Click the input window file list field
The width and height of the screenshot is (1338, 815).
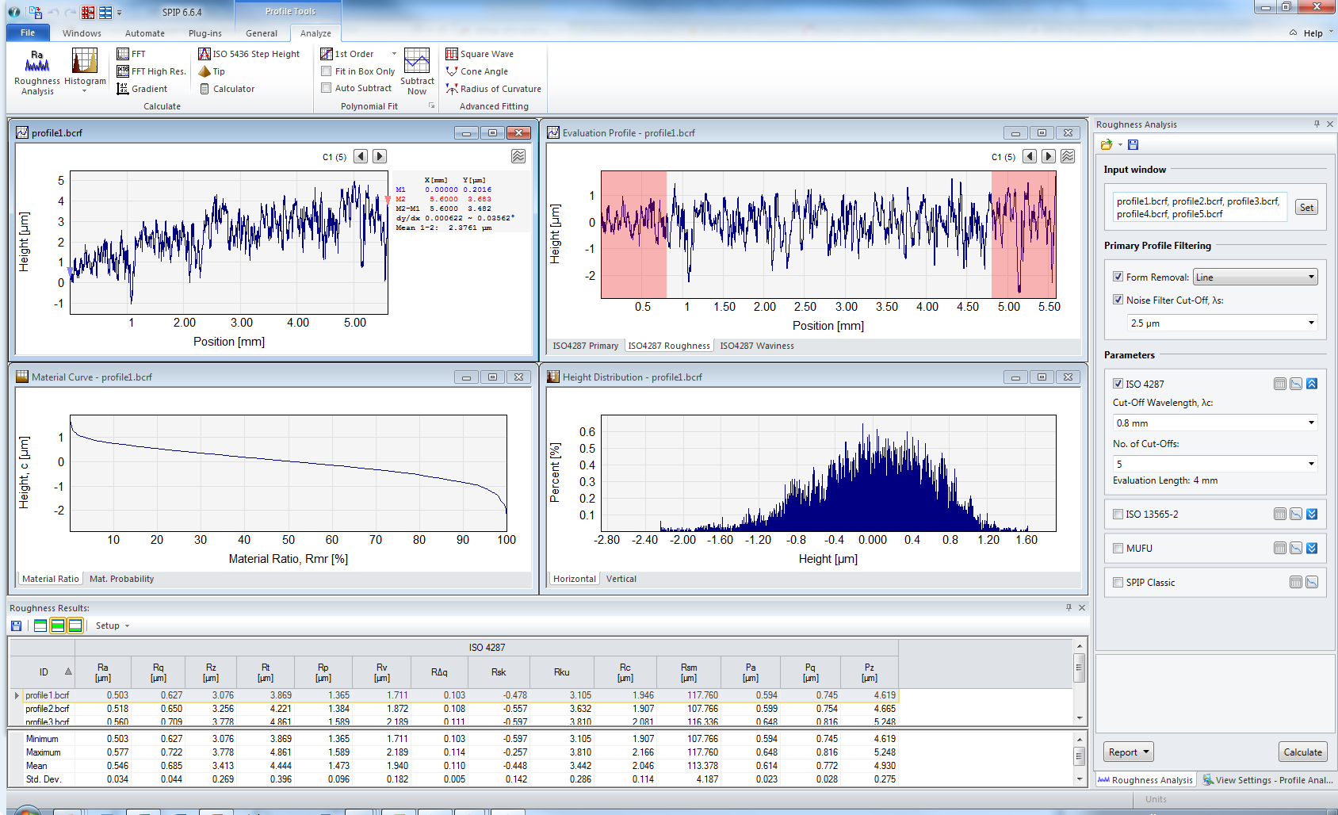1200,208
